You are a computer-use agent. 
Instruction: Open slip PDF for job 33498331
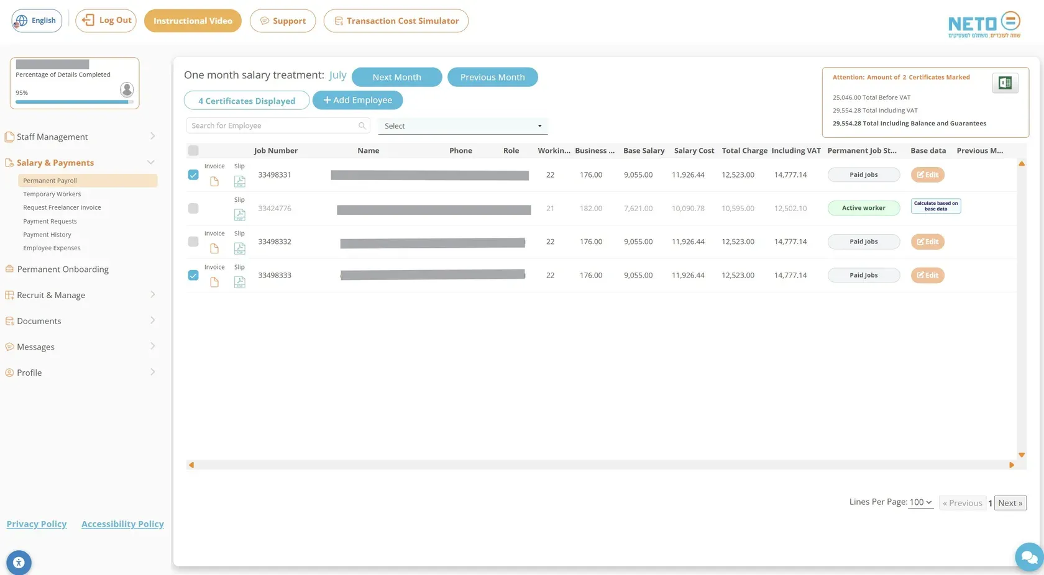pyautogui.click(x=239, y=181)
